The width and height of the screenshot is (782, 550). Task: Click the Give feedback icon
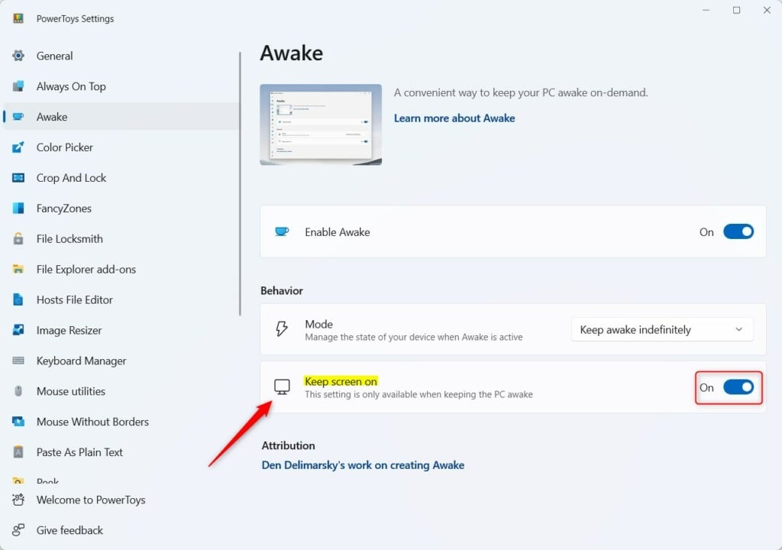(x=18, y=530)
